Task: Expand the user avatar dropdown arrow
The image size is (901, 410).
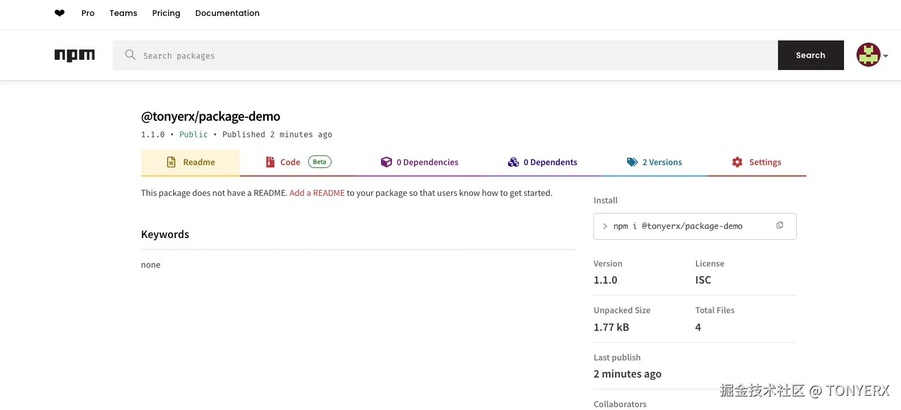Action: (886, 56)
